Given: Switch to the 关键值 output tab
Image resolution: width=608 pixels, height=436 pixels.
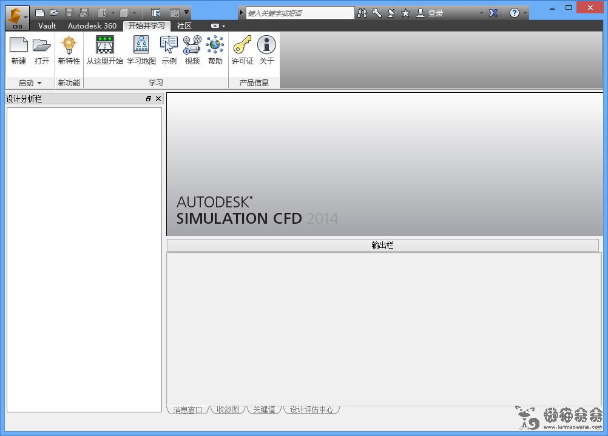Looking at the screenshot, I should click(264, 410).
